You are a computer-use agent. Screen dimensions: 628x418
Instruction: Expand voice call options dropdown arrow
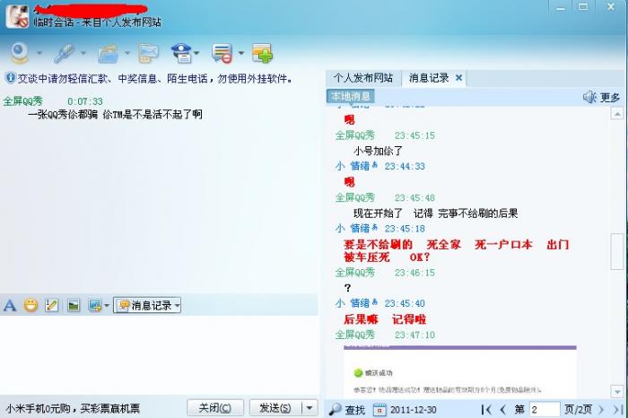pyautogui.click(x=83, y=53)
